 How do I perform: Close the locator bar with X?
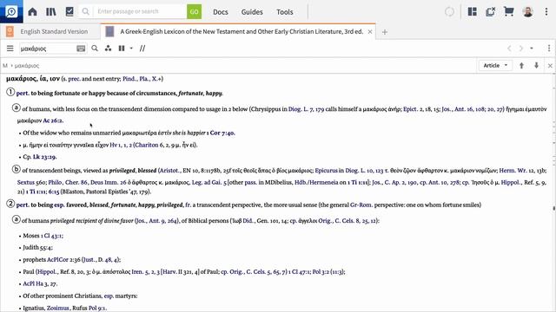pos(550,66)
